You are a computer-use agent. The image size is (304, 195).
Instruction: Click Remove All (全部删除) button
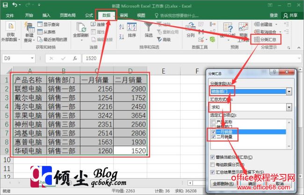[x=224, y=184]
